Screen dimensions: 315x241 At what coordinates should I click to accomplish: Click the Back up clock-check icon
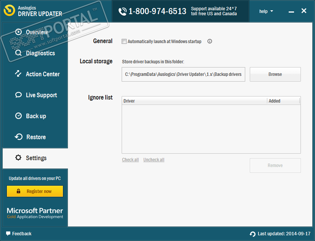coord(18,116)
